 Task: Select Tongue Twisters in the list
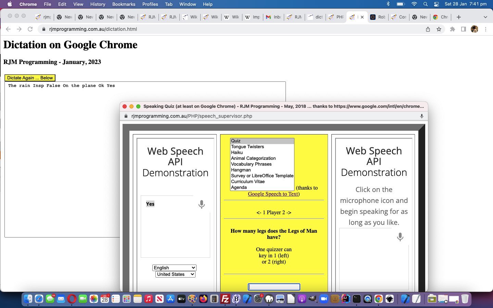(262, 147)
